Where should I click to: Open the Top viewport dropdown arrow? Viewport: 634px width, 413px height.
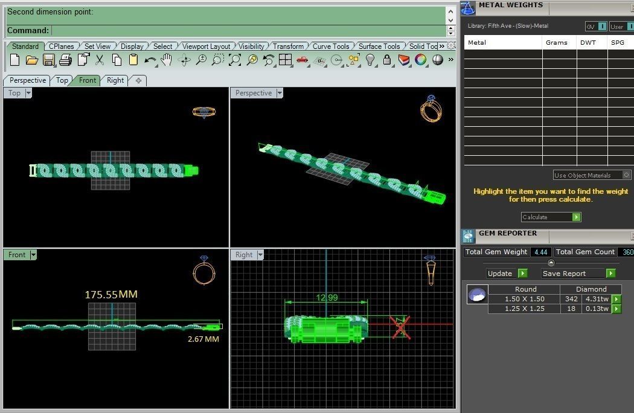(28, 93)
